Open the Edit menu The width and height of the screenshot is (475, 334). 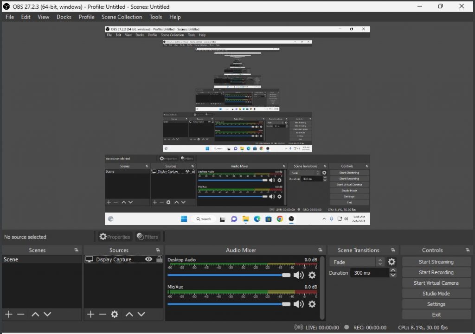(26, 17)
